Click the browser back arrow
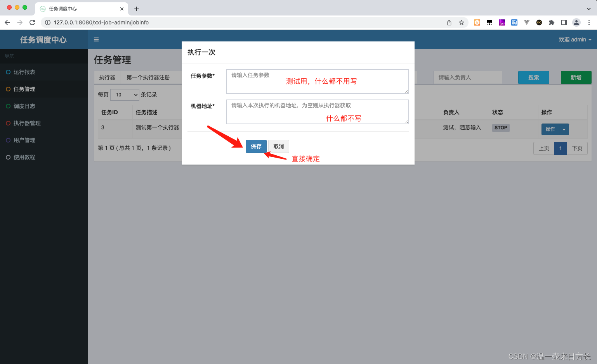The height and width of the screenshot is (364, 597). click(7, 22)
